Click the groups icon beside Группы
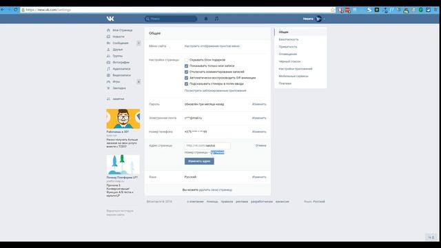441x248 pixels. (x=108, y=56)
